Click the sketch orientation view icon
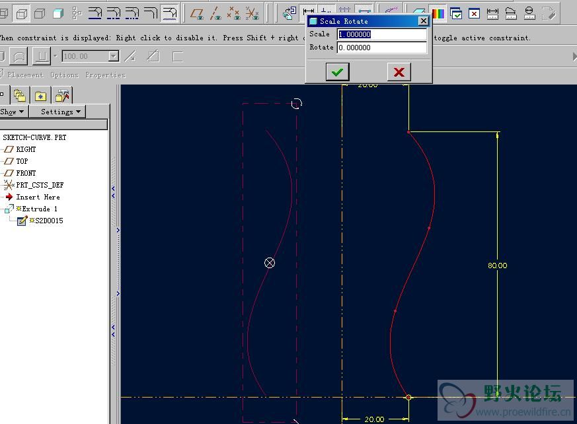 pos(289,13)
